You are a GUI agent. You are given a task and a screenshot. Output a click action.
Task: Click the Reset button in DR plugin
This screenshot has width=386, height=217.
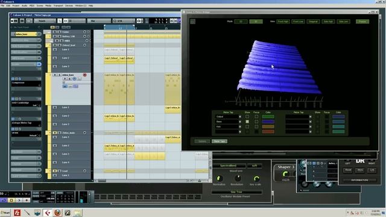pyautogui.click(x=348, y=170)
